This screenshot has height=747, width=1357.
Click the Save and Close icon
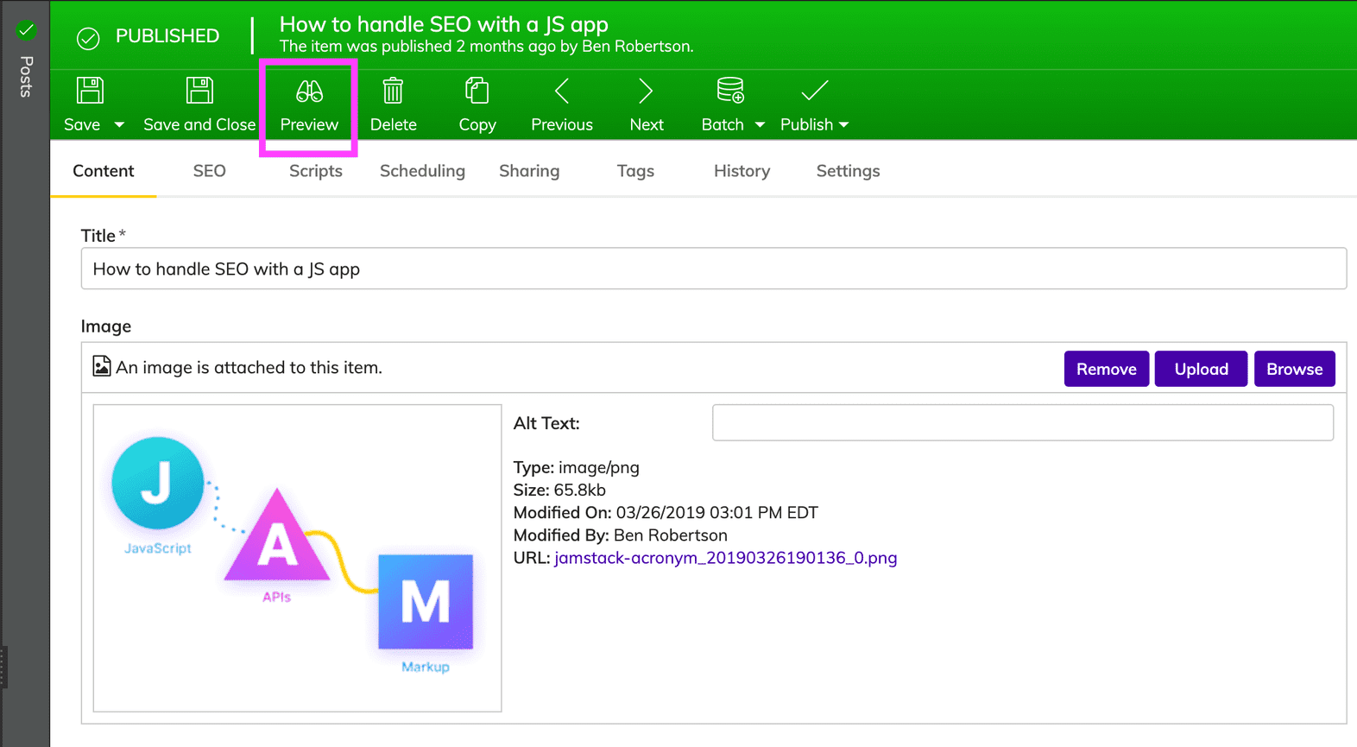199,91
